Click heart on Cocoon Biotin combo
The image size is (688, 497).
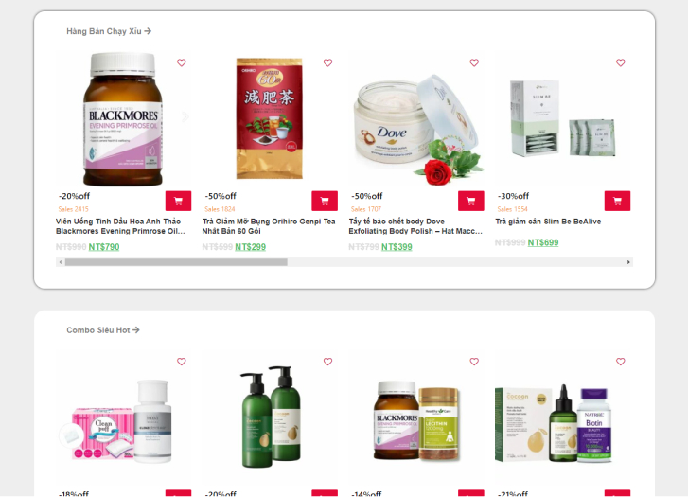click(x=621, y=362)
